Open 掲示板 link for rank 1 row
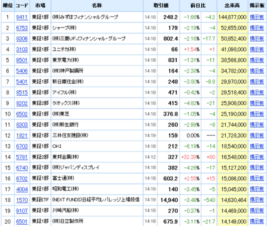 click(257, 17)
